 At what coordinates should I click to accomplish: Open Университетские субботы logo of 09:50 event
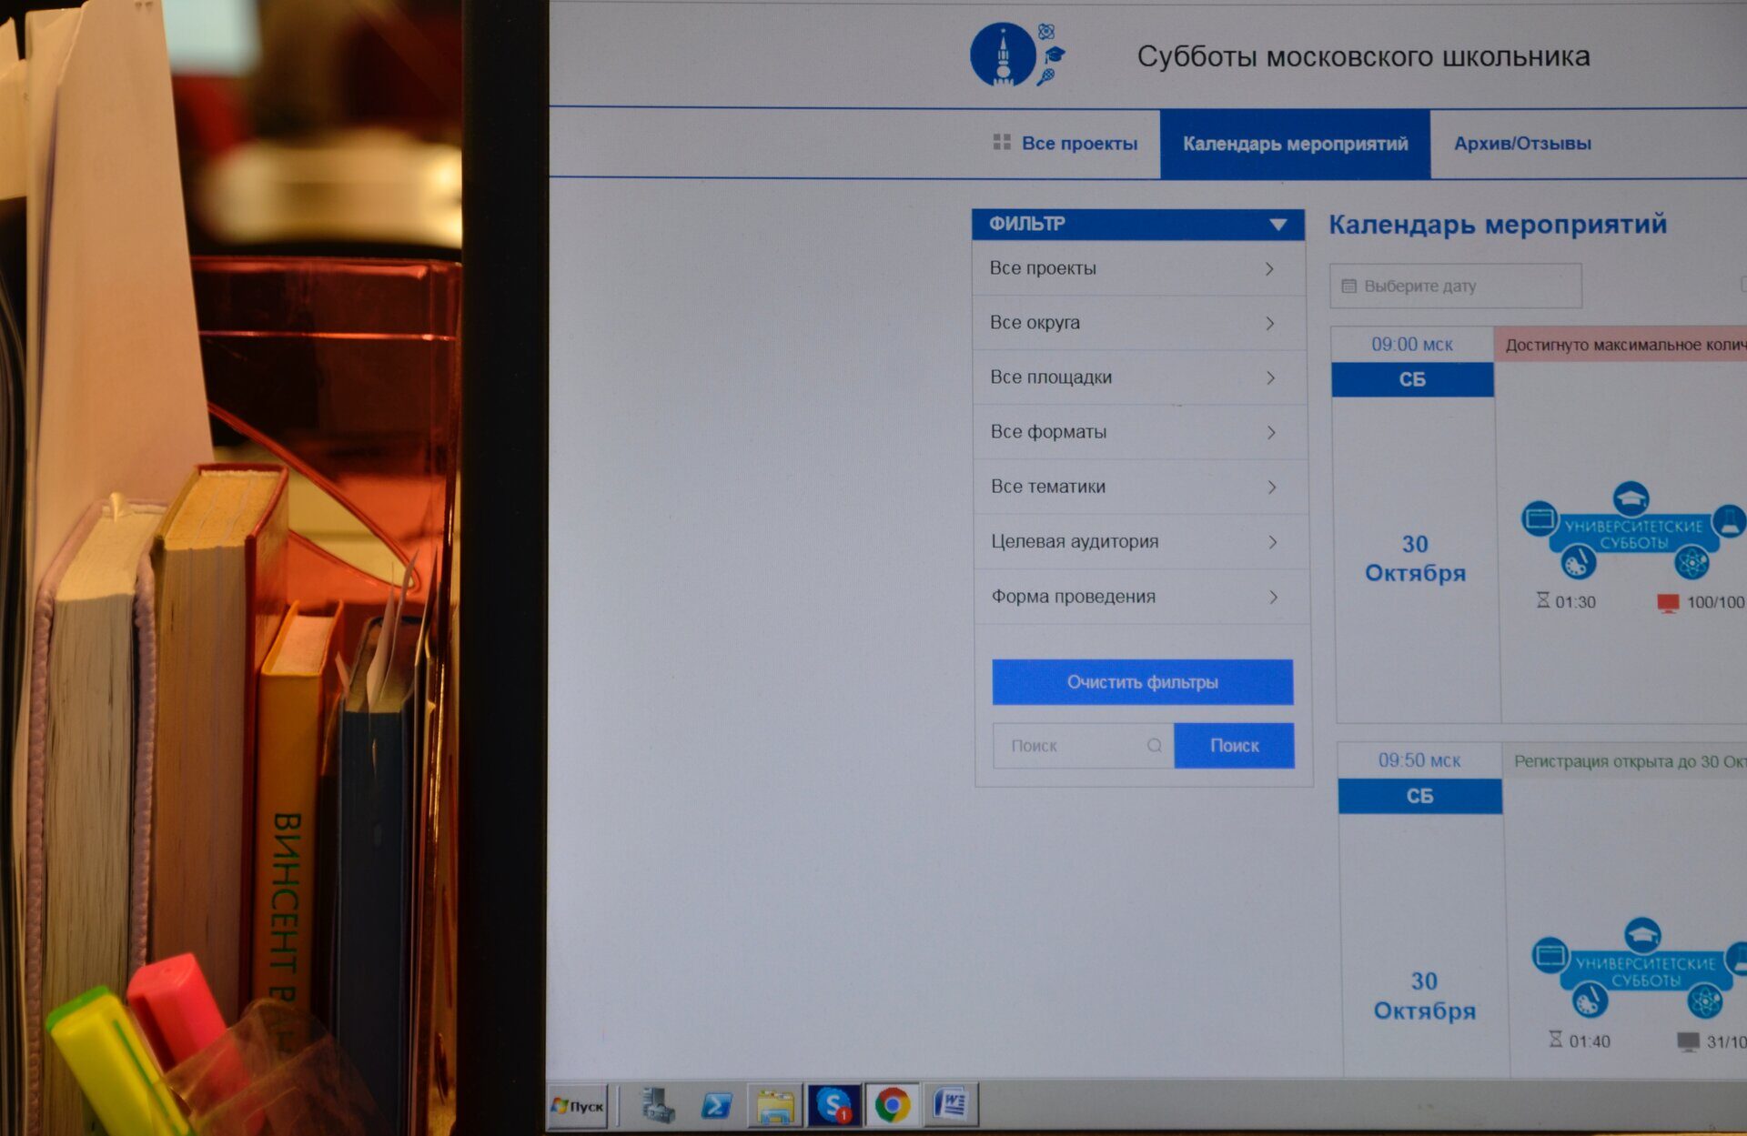[x=1641, y=968]
